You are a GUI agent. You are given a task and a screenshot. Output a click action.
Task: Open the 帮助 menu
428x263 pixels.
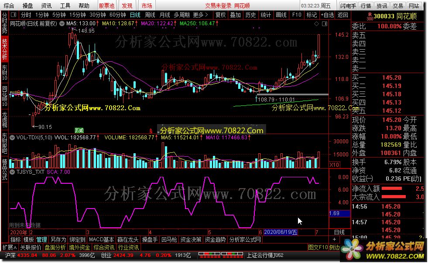(x=84, y=6)
